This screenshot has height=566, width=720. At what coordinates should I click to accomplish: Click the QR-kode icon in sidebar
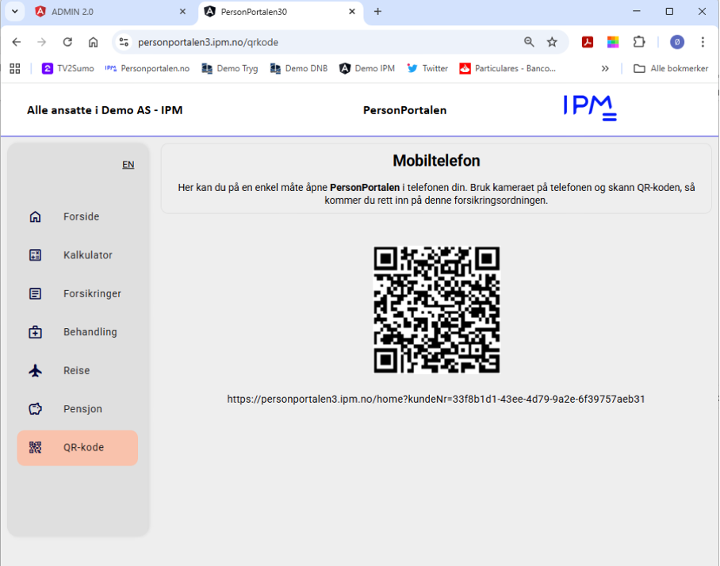click(35, 448)
